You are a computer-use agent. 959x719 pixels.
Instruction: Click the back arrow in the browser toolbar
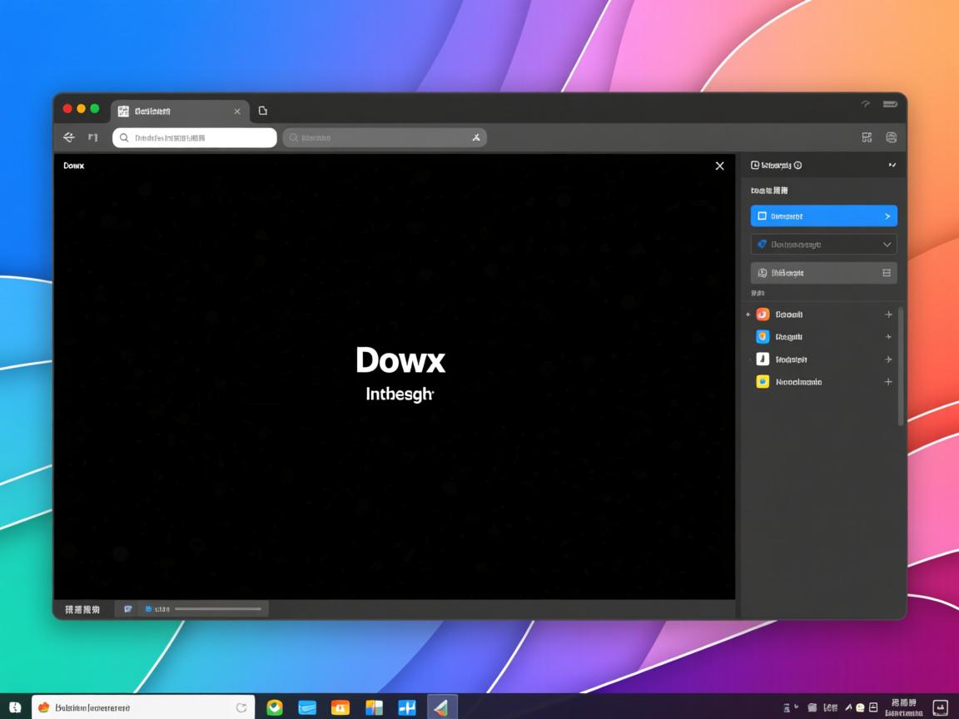pyautogui.click(x=68, y=137)
